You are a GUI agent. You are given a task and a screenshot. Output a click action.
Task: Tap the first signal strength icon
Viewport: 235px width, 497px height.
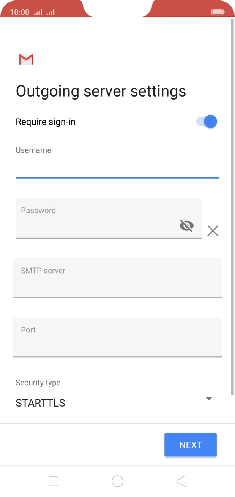[x=38, y=12]
